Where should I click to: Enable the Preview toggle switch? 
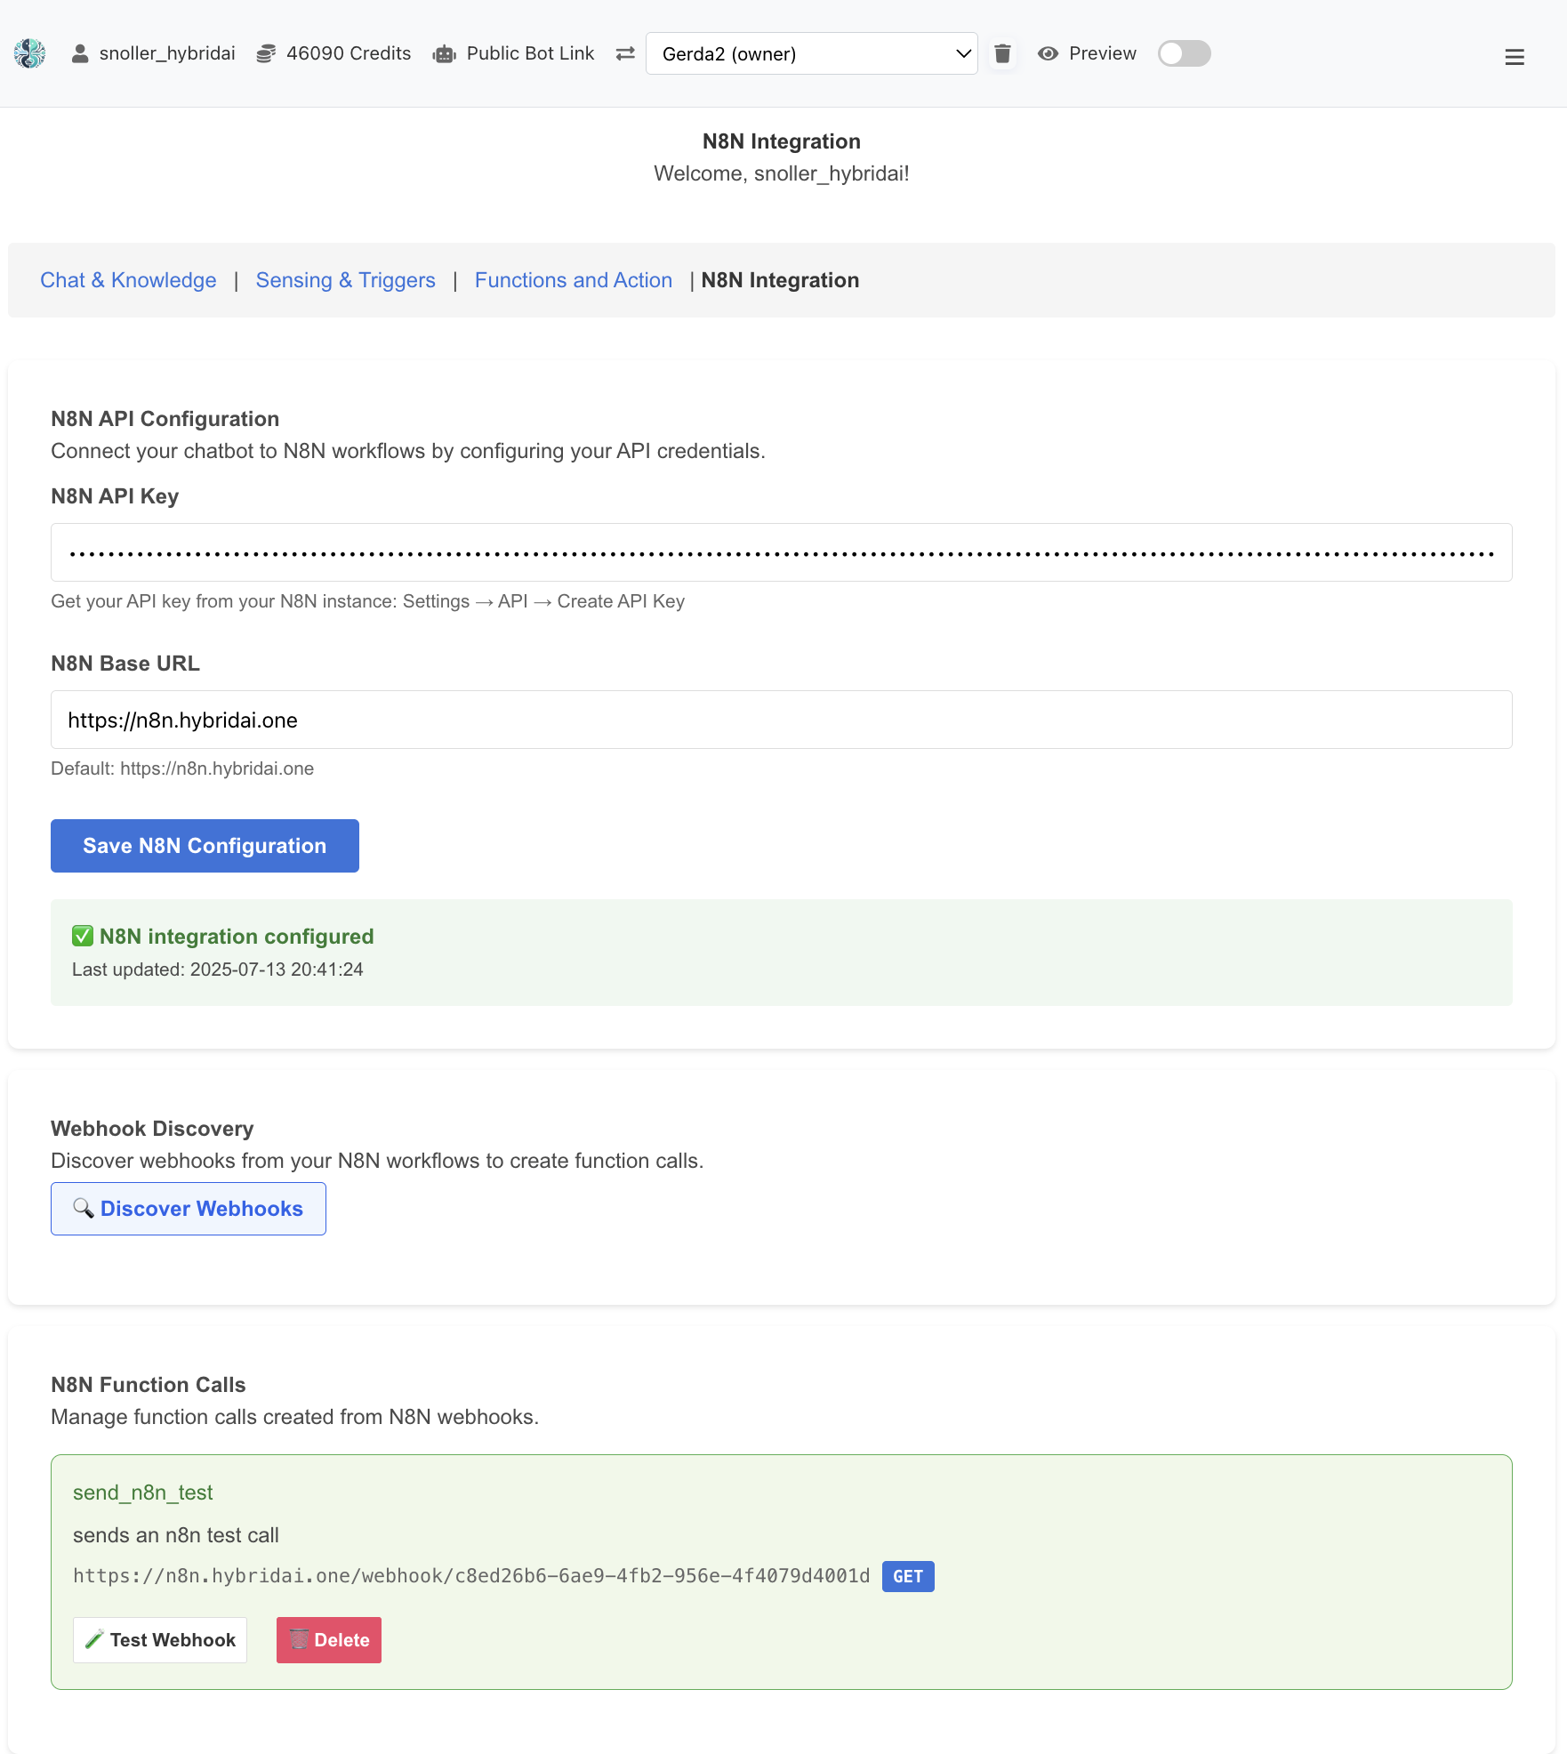point(1184,53)
